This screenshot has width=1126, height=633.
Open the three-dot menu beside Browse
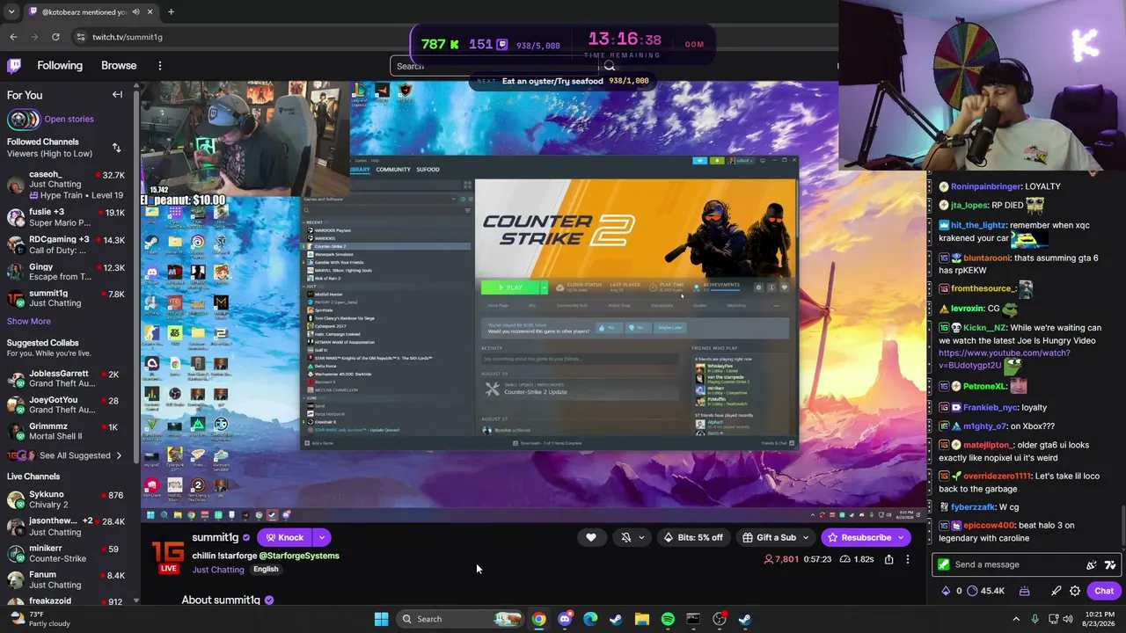pos(160,66)
